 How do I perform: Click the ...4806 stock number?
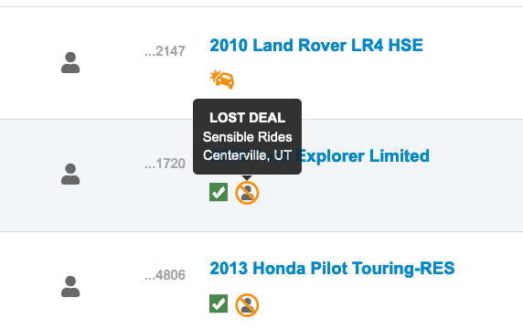click(x=165, y=275)
